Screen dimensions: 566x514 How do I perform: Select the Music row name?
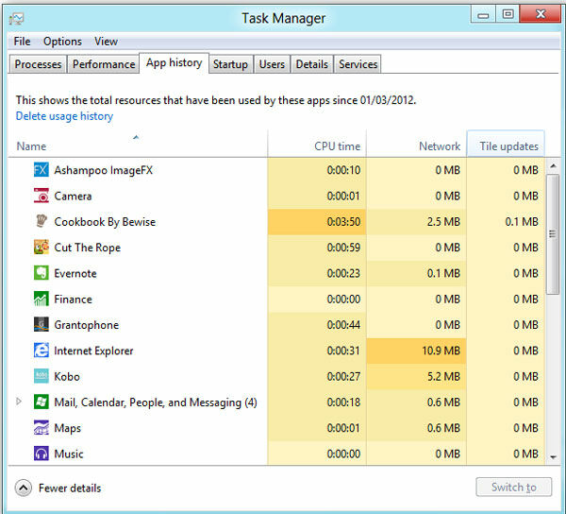pos(69,454)
